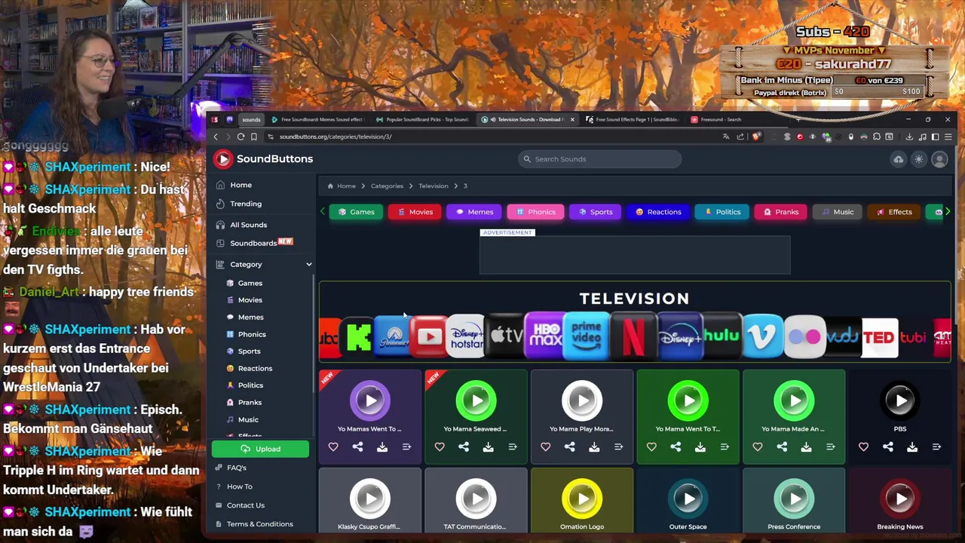
Task: Favorite the Yo Mama Play Mora sound
Action: coord(546,447)
